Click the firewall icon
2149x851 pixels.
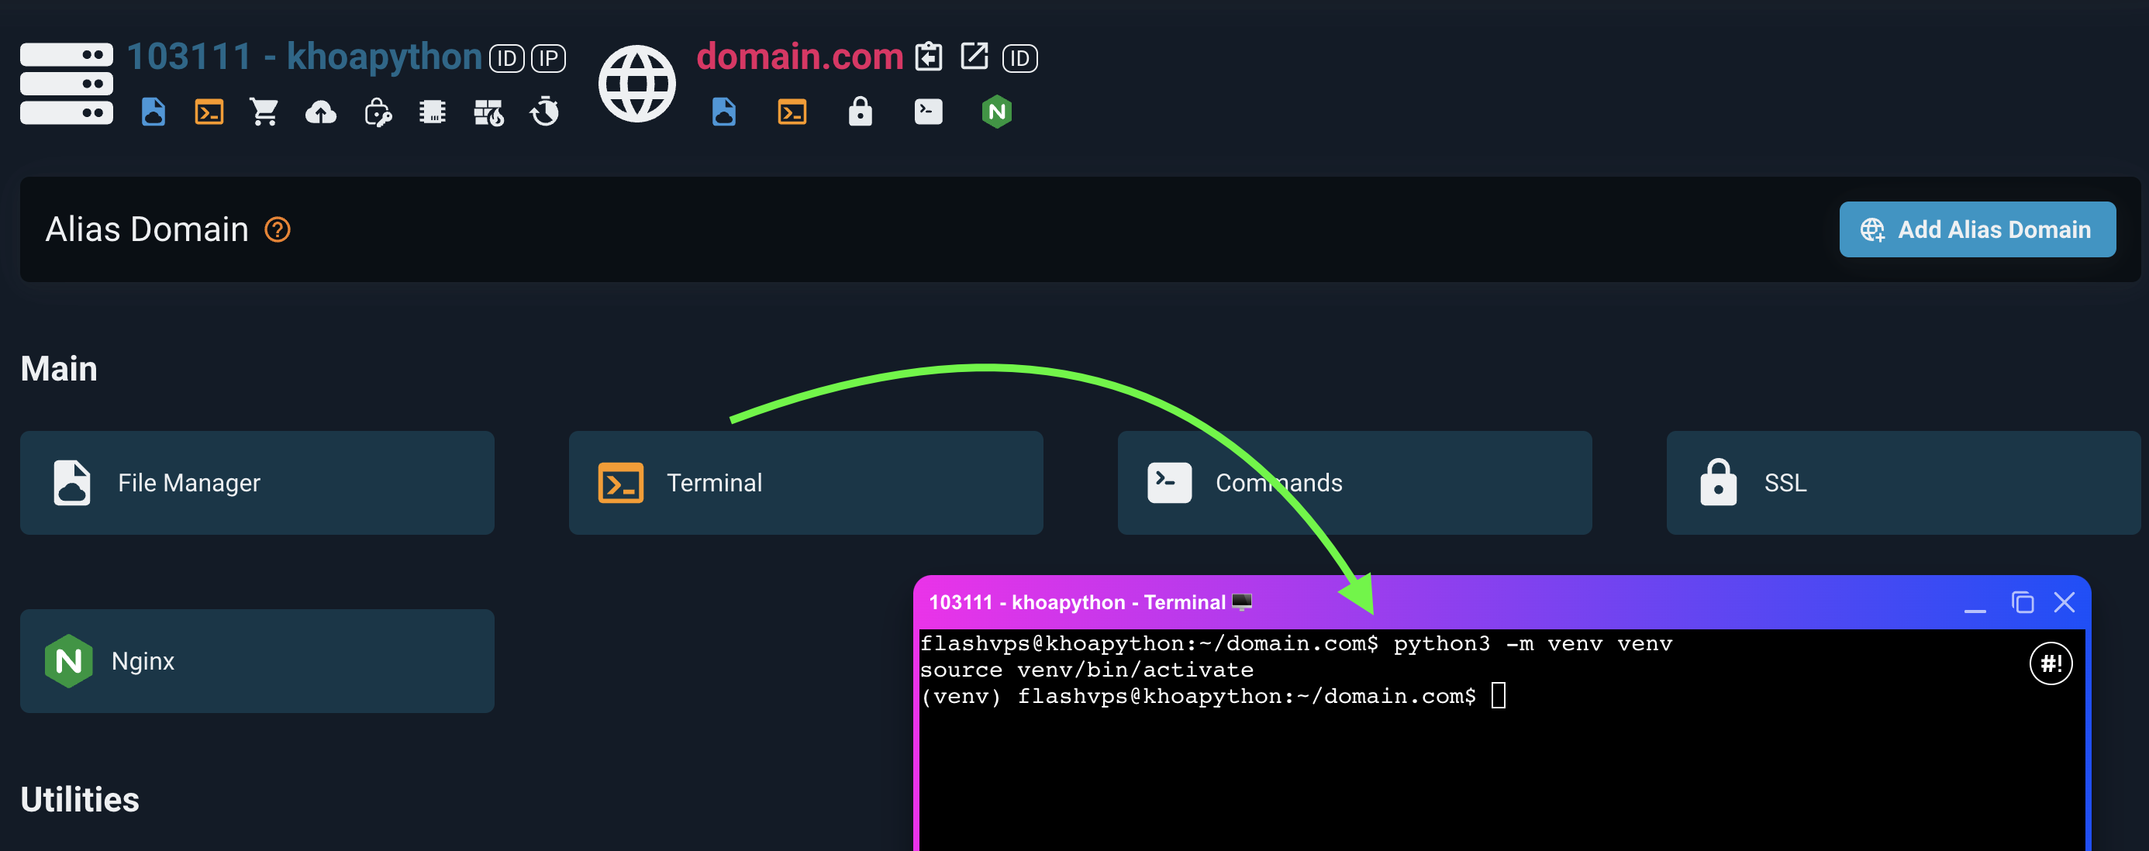coord(489,112)
